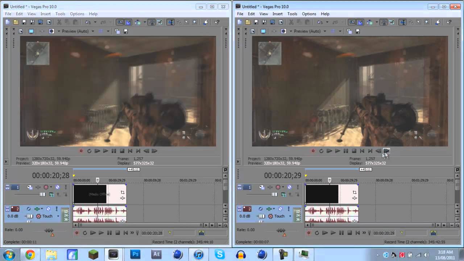464x261 pixels.
Task: Click timeline playhead cursor handle in right window
Action: pyautogui.click(x=330, y=180)
